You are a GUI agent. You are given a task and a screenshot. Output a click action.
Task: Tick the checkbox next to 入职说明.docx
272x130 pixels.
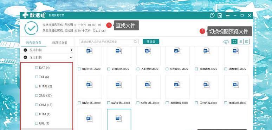[x=138, y=69]
